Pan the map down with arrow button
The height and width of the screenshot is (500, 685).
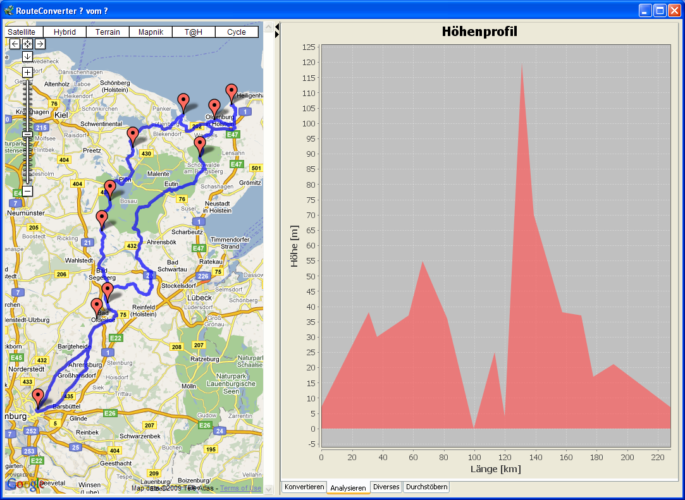point(27,56)
